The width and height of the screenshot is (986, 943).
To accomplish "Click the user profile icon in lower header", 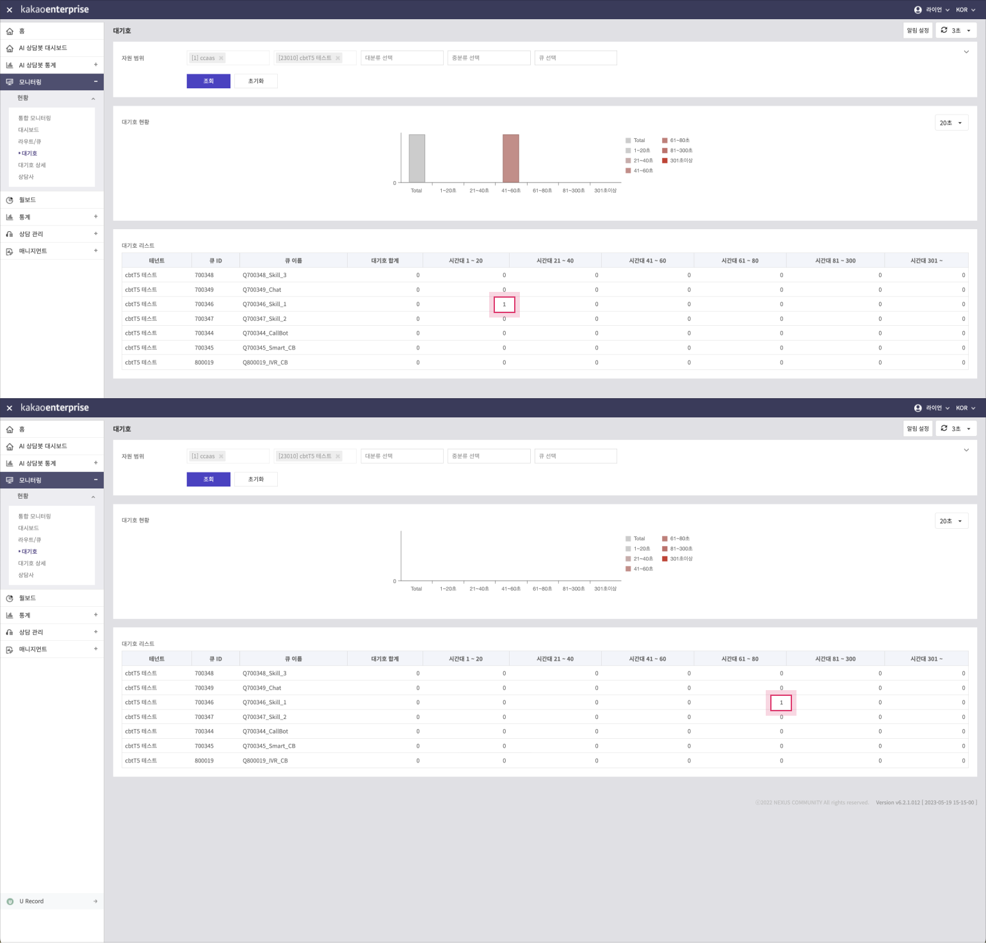I will [x=917, y=408].
